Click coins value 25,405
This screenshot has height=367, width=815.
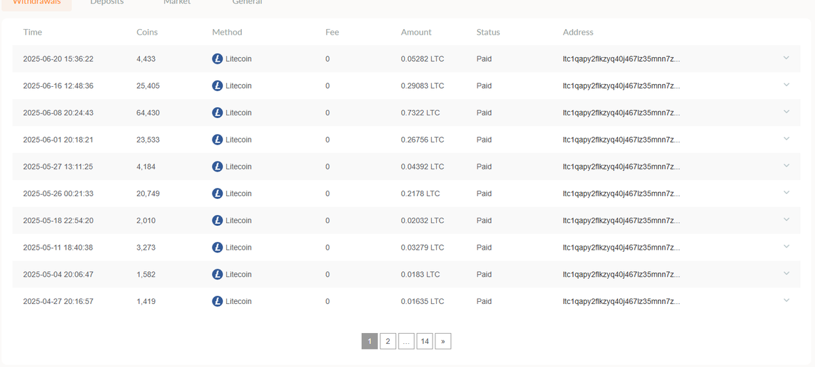tap(148, 86)
